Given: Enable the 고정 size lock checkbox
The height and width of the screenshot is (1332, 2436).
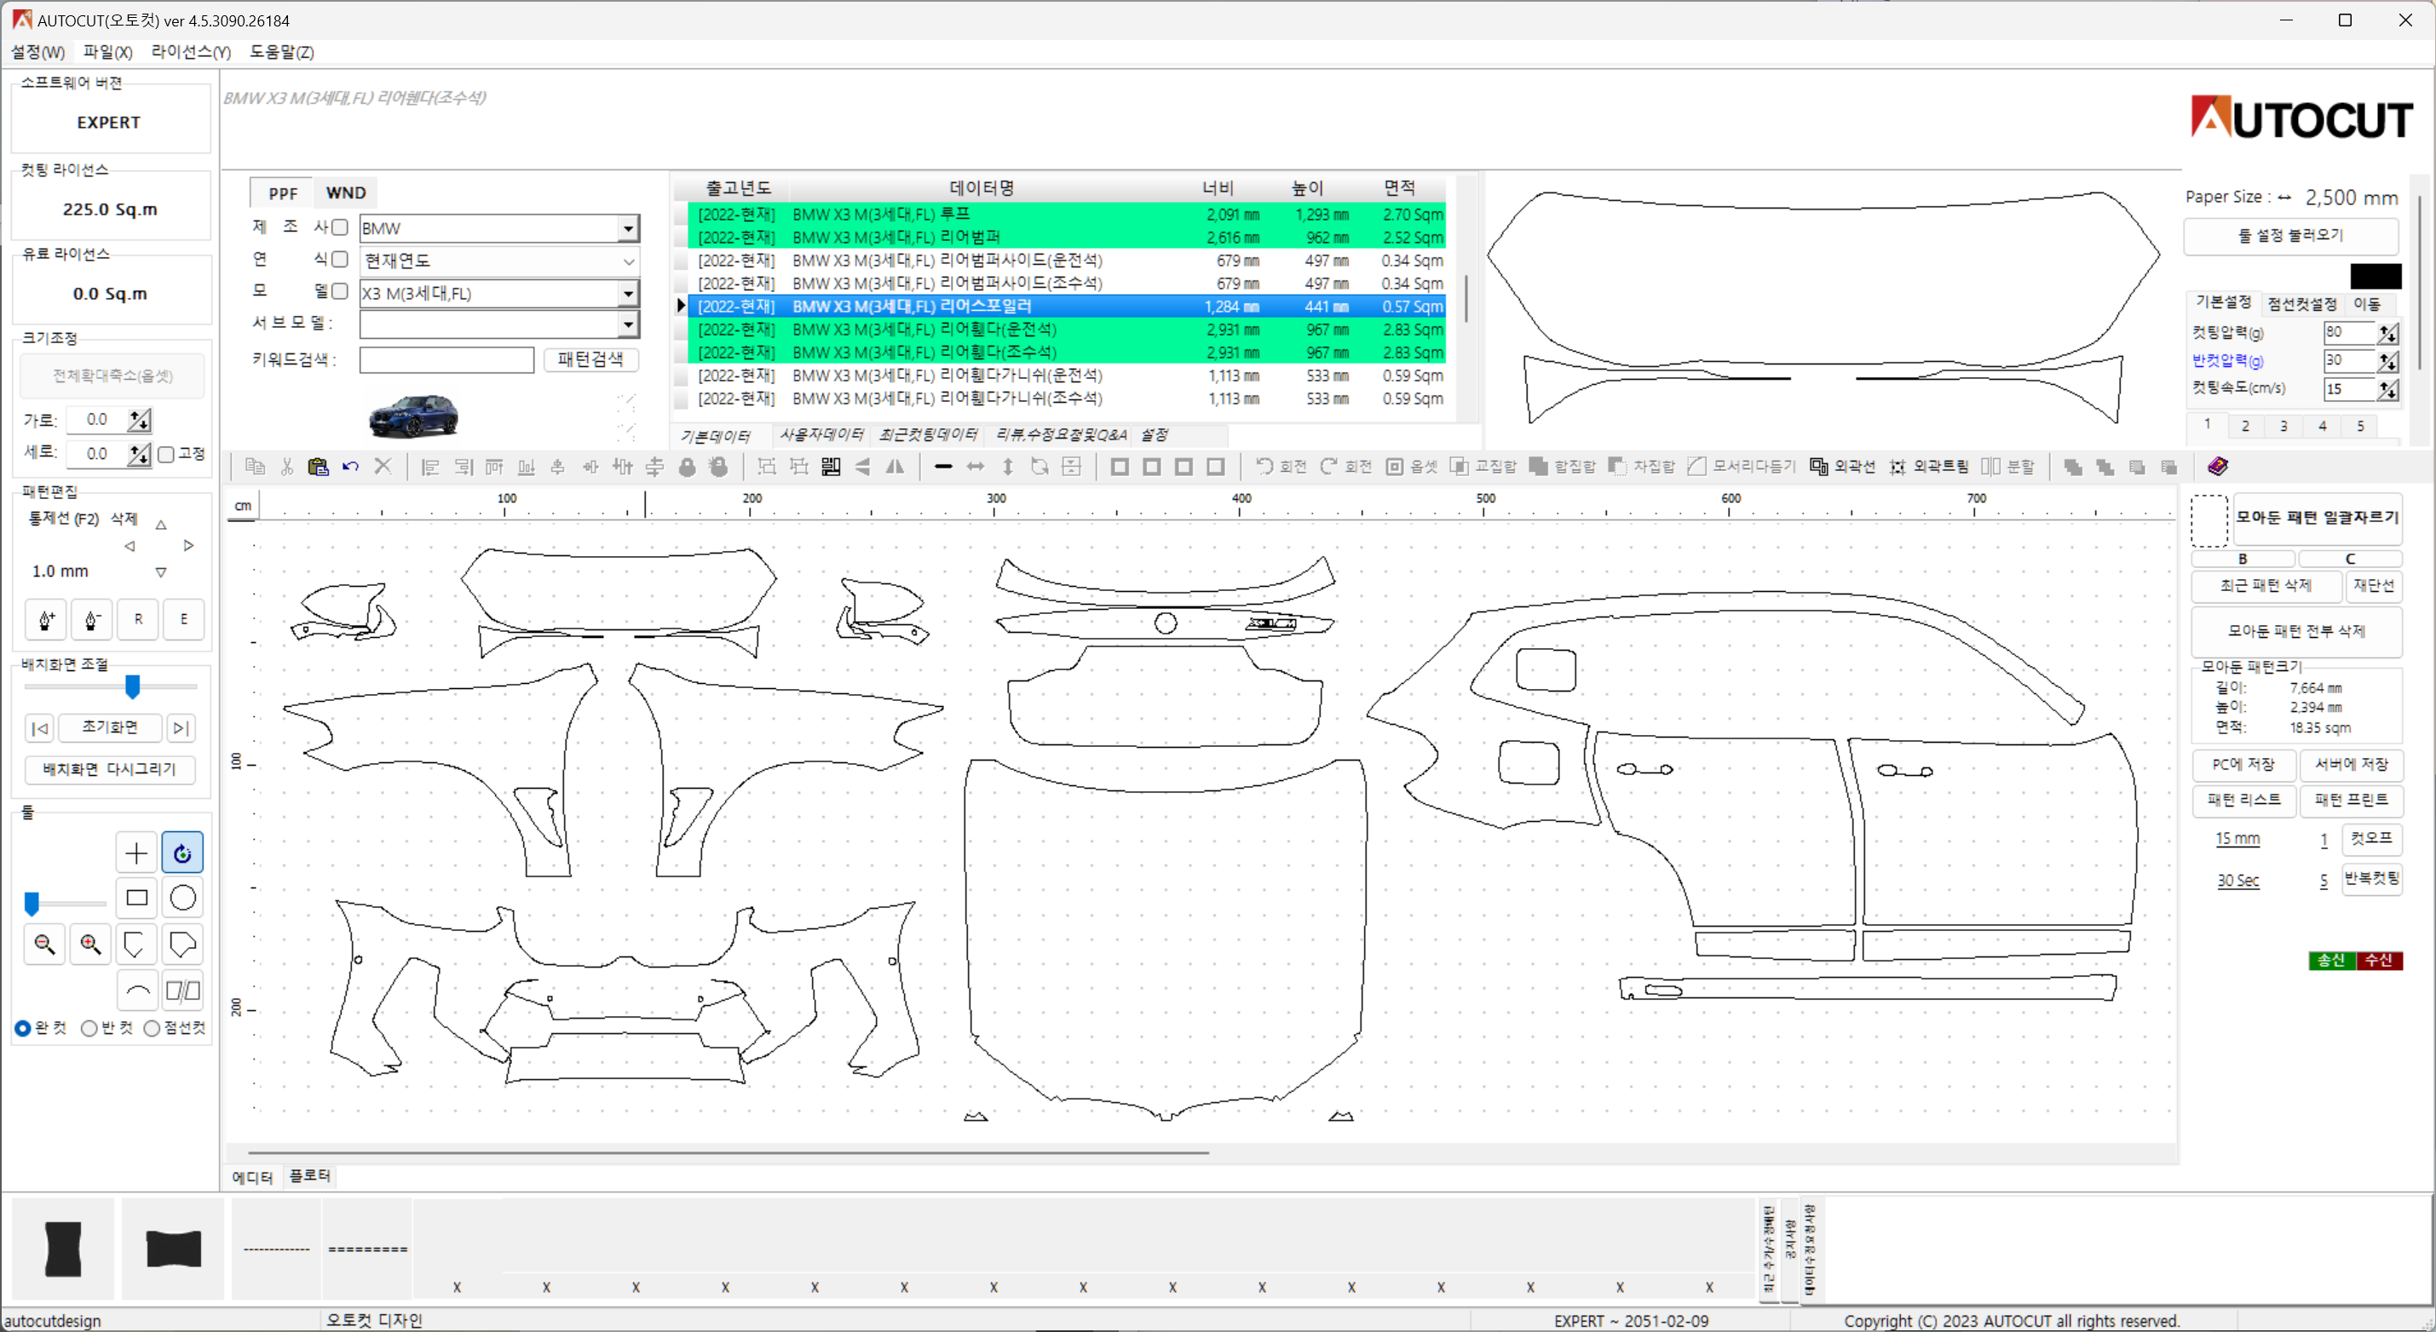Looking at the screenshot, I should coord(166,455).
